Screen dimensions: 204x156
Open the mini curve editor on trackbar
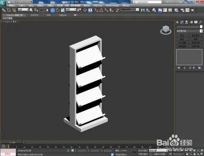(x=3, y=146)
